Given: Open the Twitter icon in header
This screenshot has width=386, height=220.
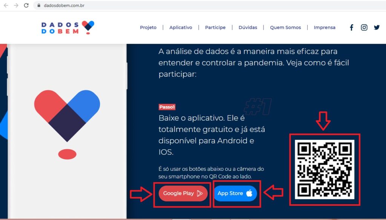Looking at the screenshot, I should click(377, 27).
